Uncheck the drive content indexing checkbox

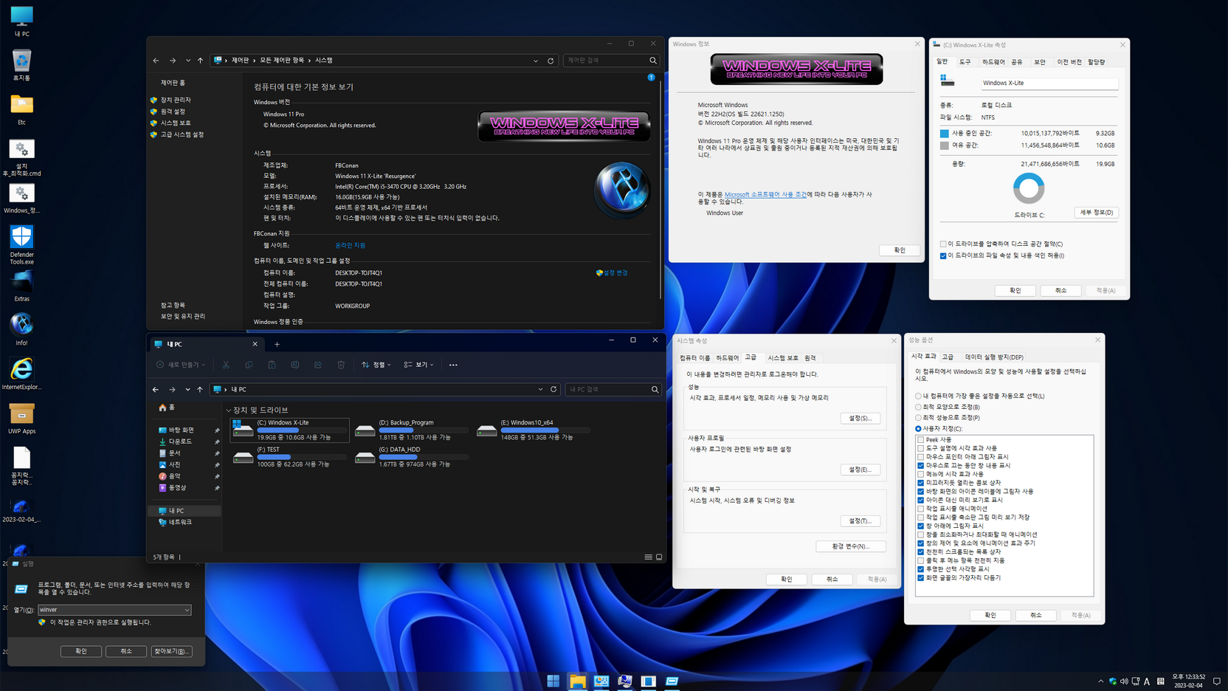pos(943,255)
